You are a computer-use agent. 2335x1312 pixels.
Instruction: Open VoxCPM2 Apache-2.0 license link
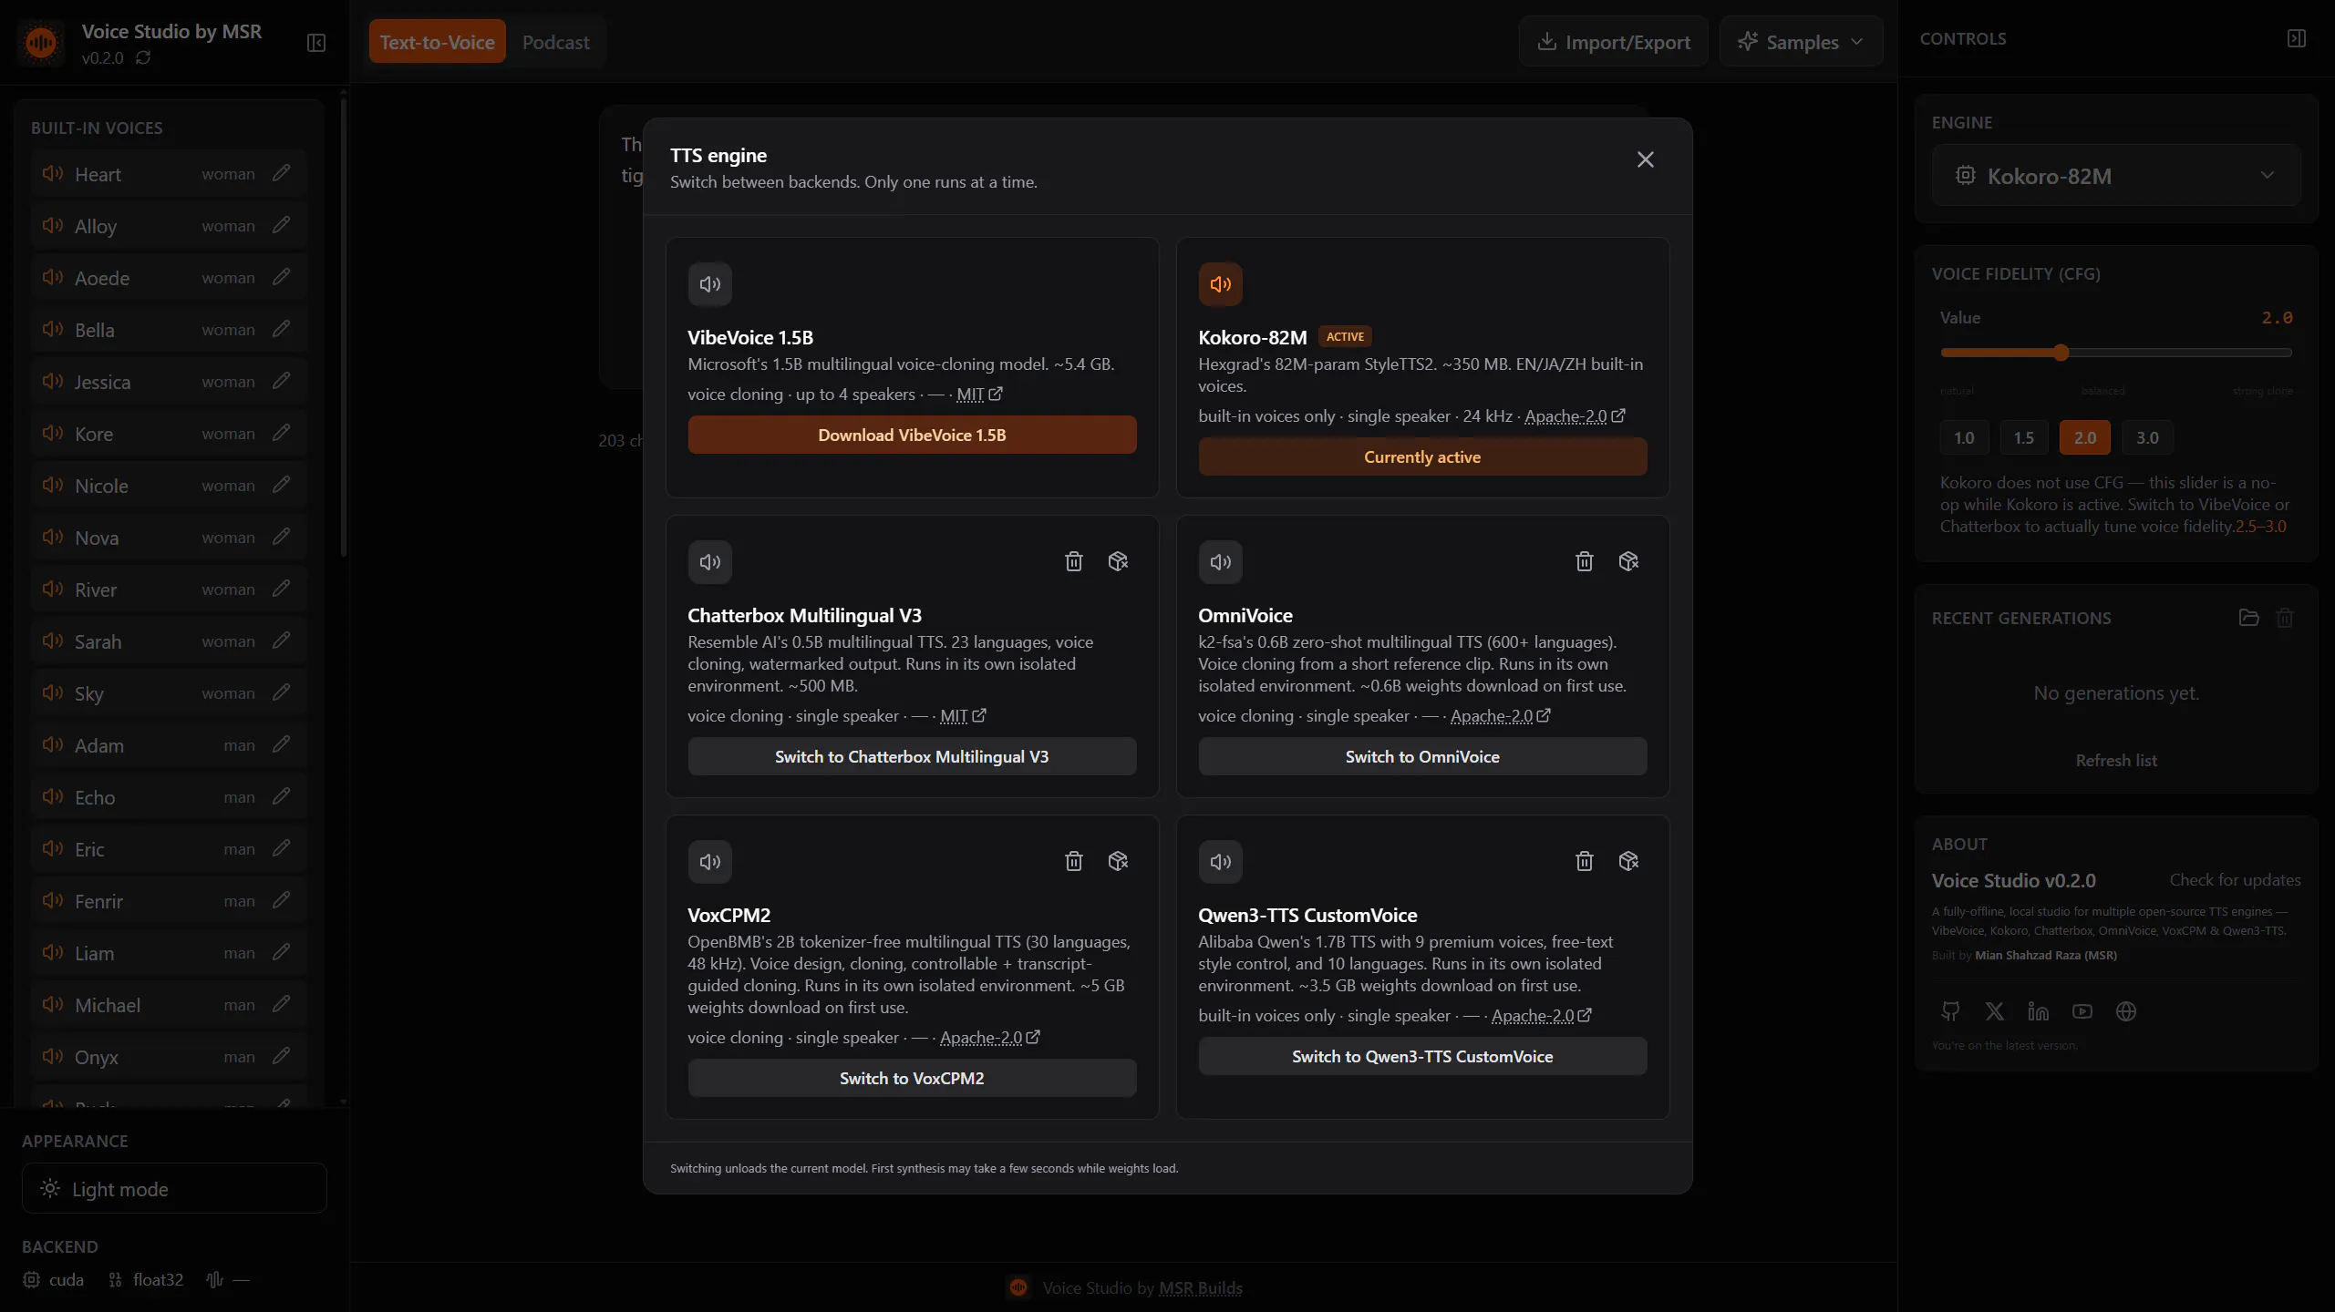[x=990, y=1038]
